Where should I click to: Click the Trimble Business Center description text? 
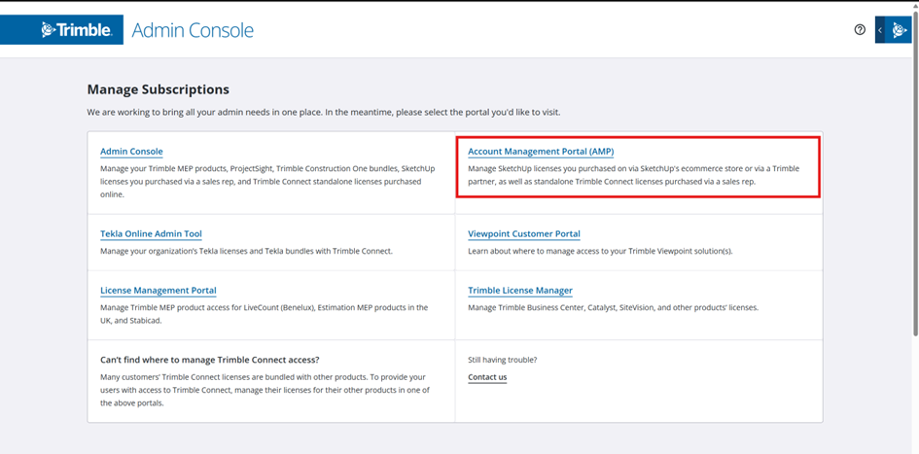click(613, 307)
